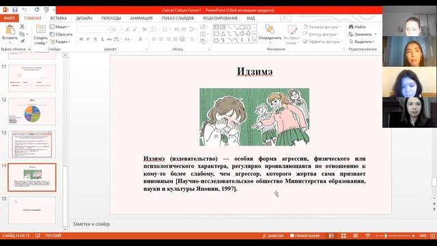The width and height of the screenshot is (437, 246).
Task: Switch to the РЕЦЕНЗИРОВАНИЕ tab
Action: [x=220, y=18]
